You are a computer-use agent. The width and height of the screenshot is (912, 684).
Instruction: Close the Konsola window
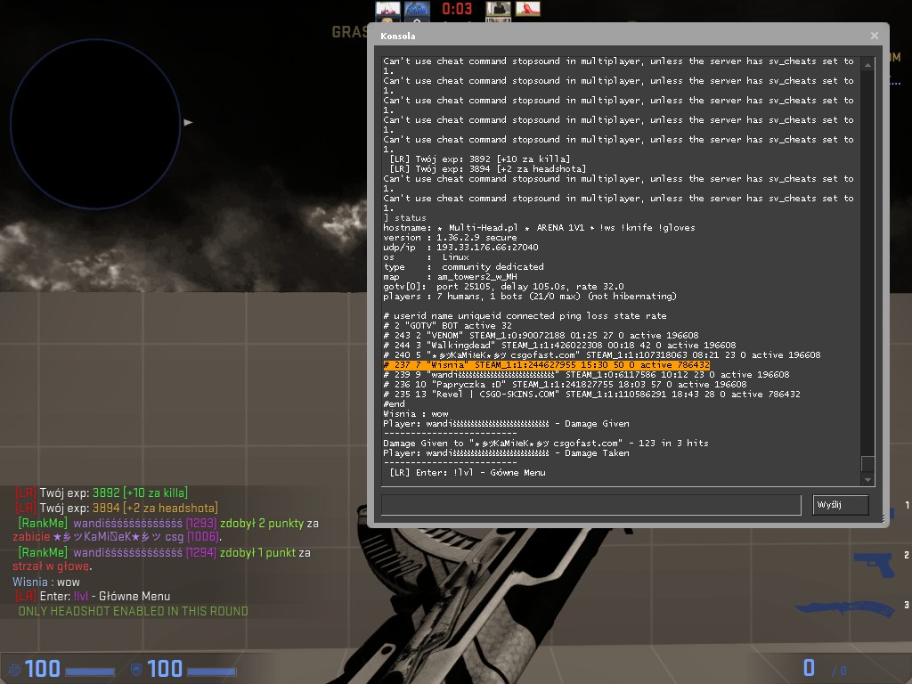click(875, 36)
